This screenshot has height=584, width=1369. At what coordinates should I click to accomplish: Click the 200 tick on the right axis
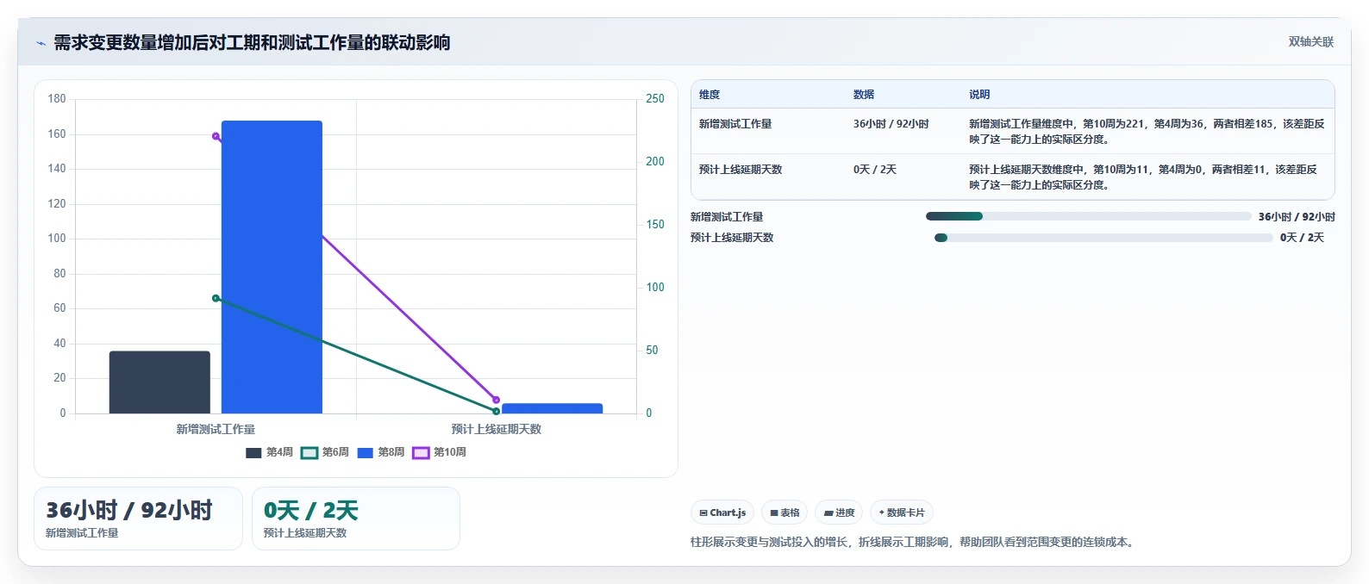pyautogui.click(x=655, y=162)
